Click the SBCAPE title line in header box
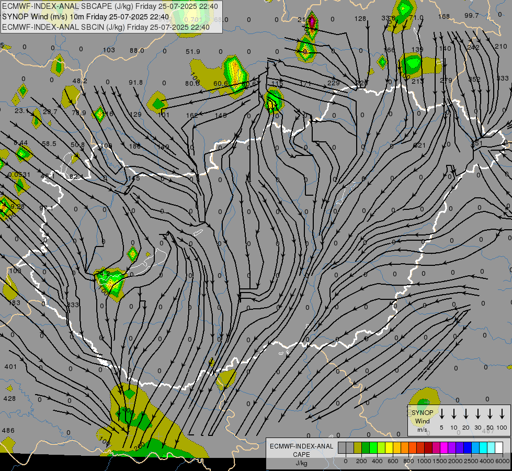 click(x=110, y=6)
